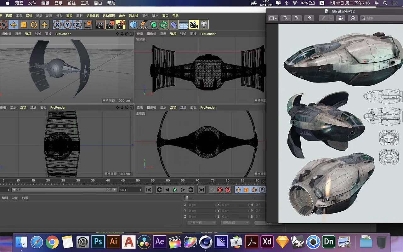The height and width of the screenshot is (252, 403).
Task: Toggle autokeying red record button
Action: click(x=220, y=190)
